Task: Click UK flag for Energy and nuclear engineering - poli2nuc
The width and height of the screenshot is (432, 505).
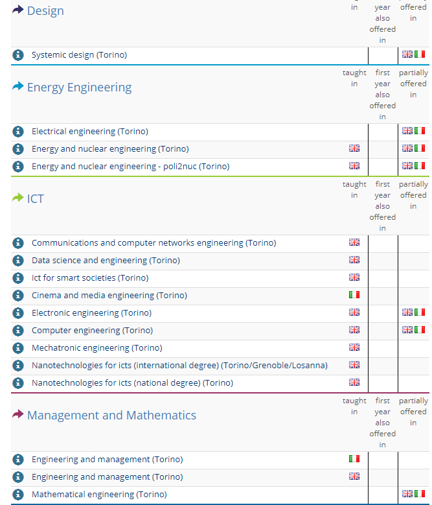Action: pyautogui.click(x=354, y=166)
